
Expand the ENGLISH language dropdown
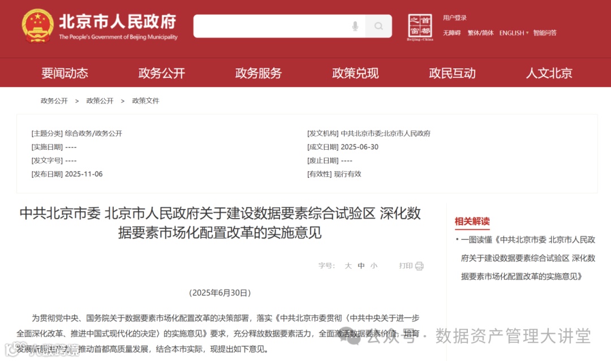click(514, 33)
